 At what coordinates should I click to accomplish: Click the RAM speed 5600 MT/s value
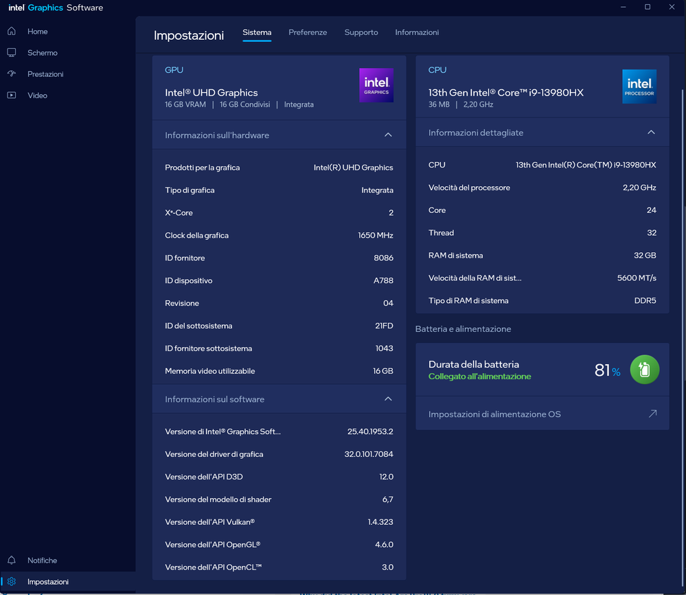(637, 278)
